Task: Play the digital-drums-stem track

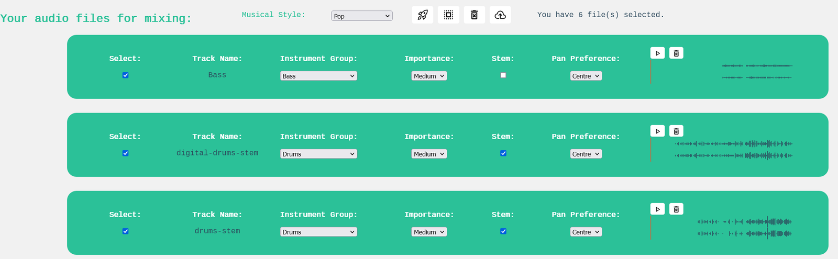Action: pos(658,131)
